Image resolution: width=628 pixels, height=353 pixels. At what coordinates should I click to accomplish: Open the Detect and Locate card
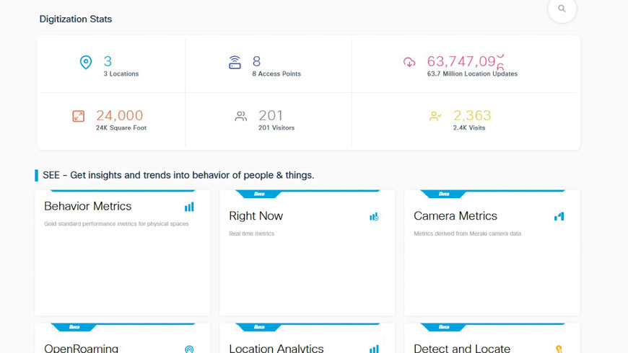pos(492,338)
